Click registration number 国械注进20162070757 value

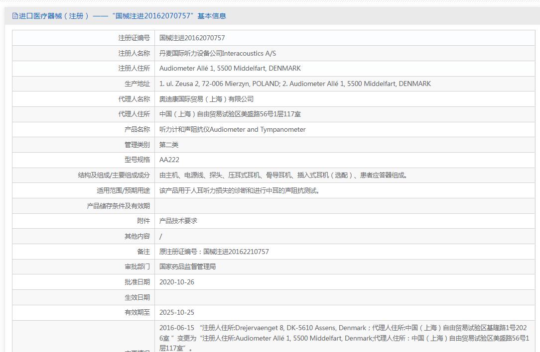[x=192, y=38]
